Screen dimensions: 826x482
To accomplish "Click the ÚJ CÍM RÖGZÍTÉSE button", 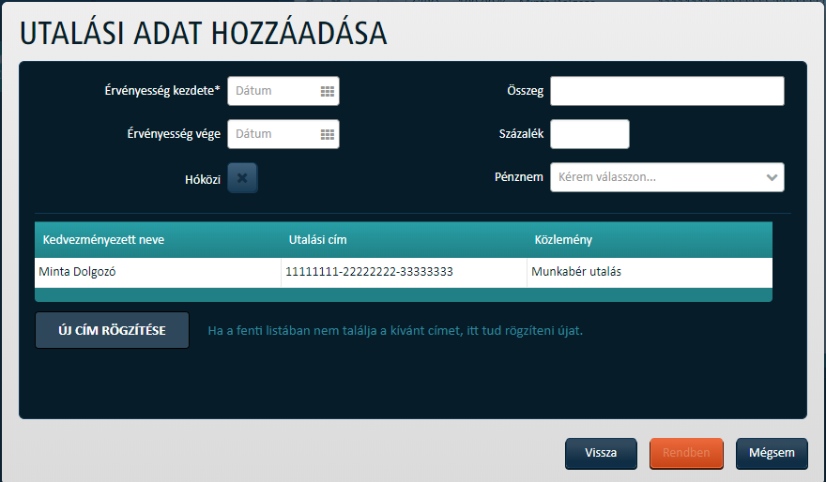I will pos(113,330).
